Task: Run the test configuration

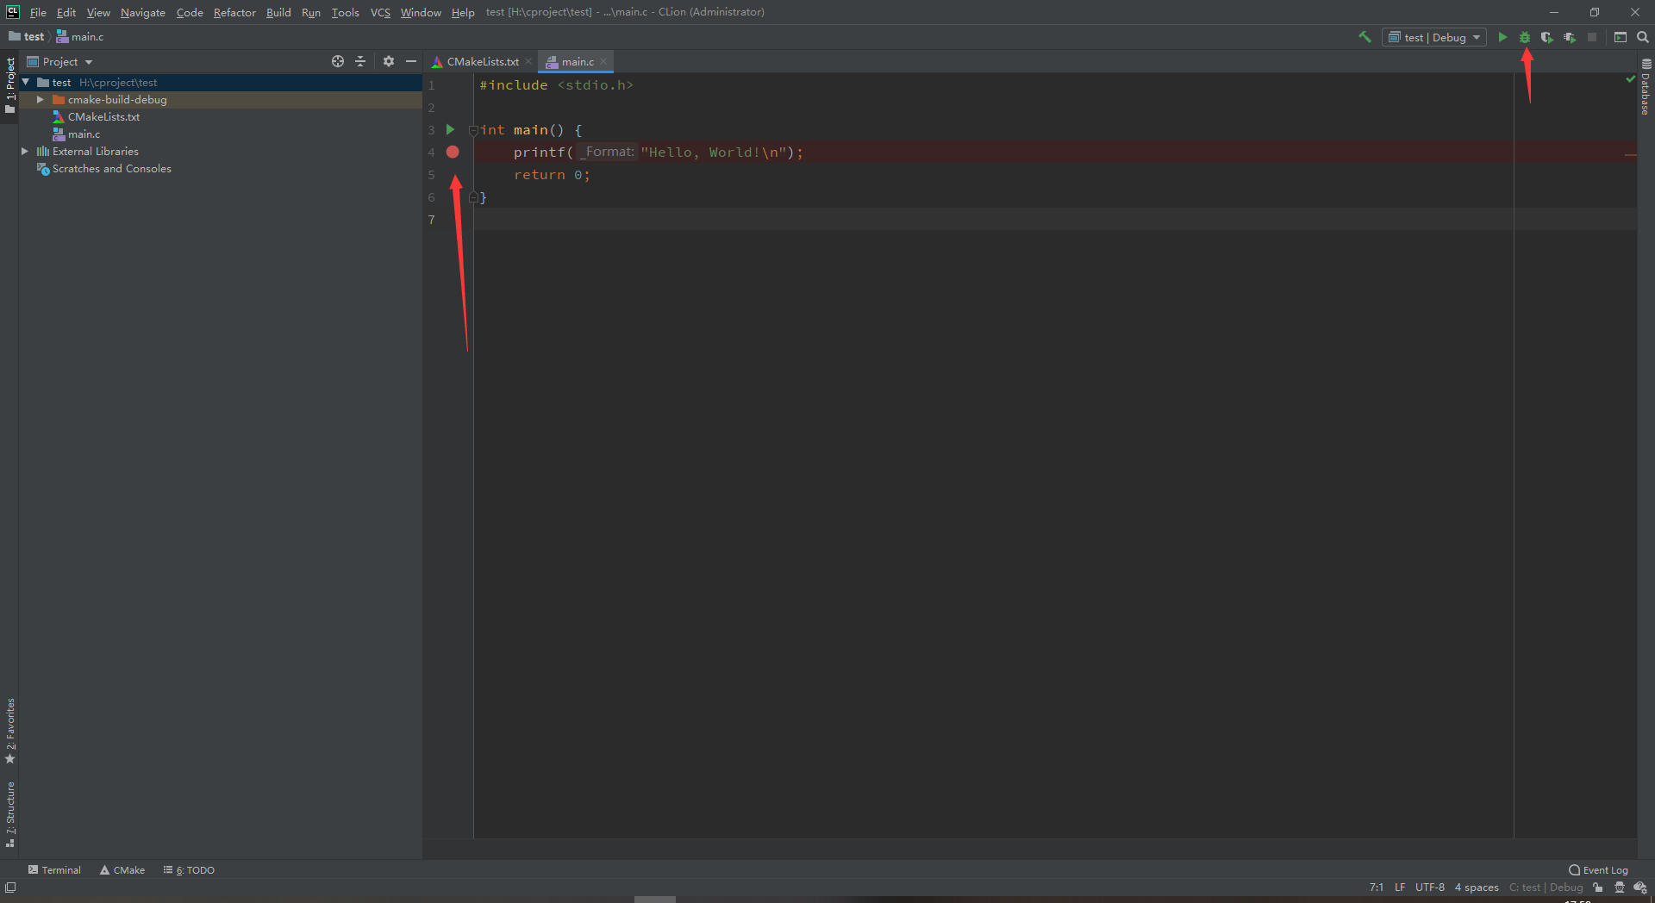Action: [x=1502, y=37]
